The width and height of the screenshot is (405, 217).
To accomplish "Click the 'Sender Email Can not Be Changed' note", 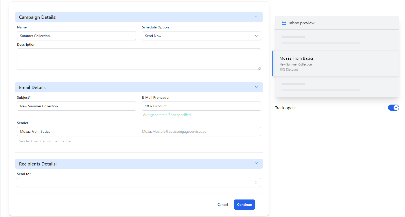I will point(46,141).
